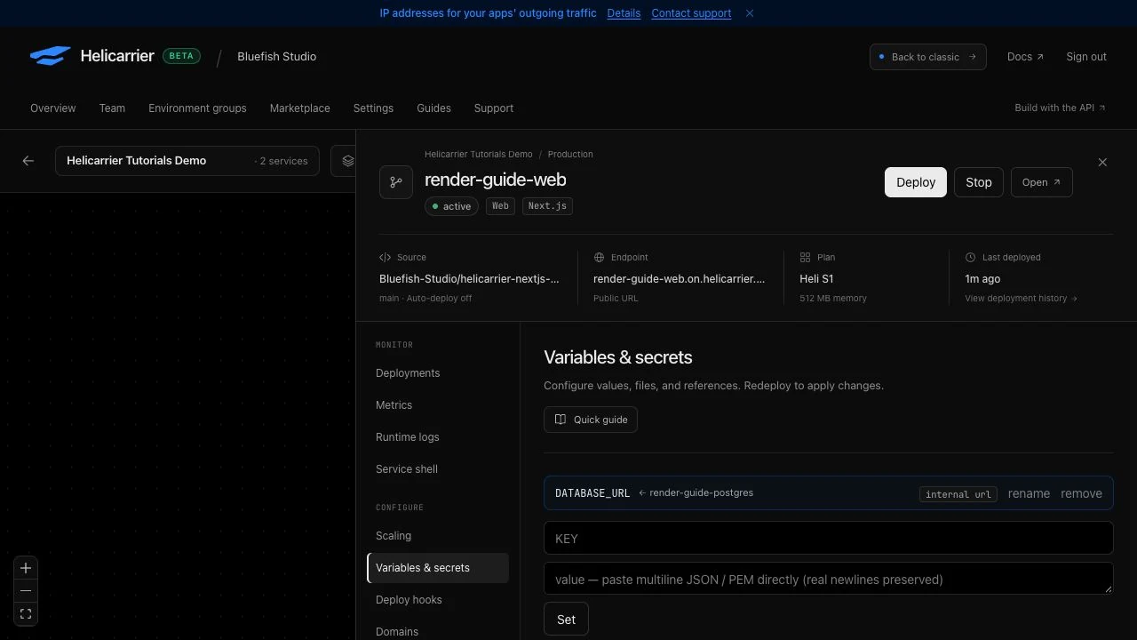This screenshot has width=1137, height=640.
Task: Fit canvas to screen icon
Action: coord(26,614)
